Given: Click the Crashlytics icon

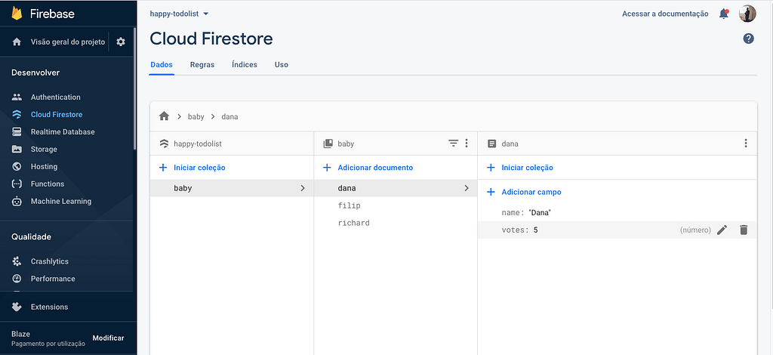Looking at the screenshot, I should pos(17,261).
